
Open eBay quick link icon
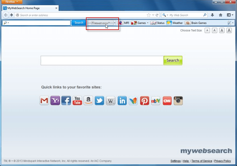(156, 100)
